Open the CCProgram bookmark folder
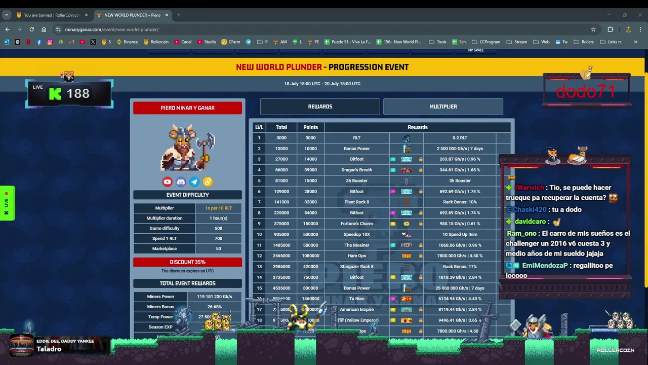Viewport: 648px width, 365px height. pyautogui.click(x=485, y=42)
